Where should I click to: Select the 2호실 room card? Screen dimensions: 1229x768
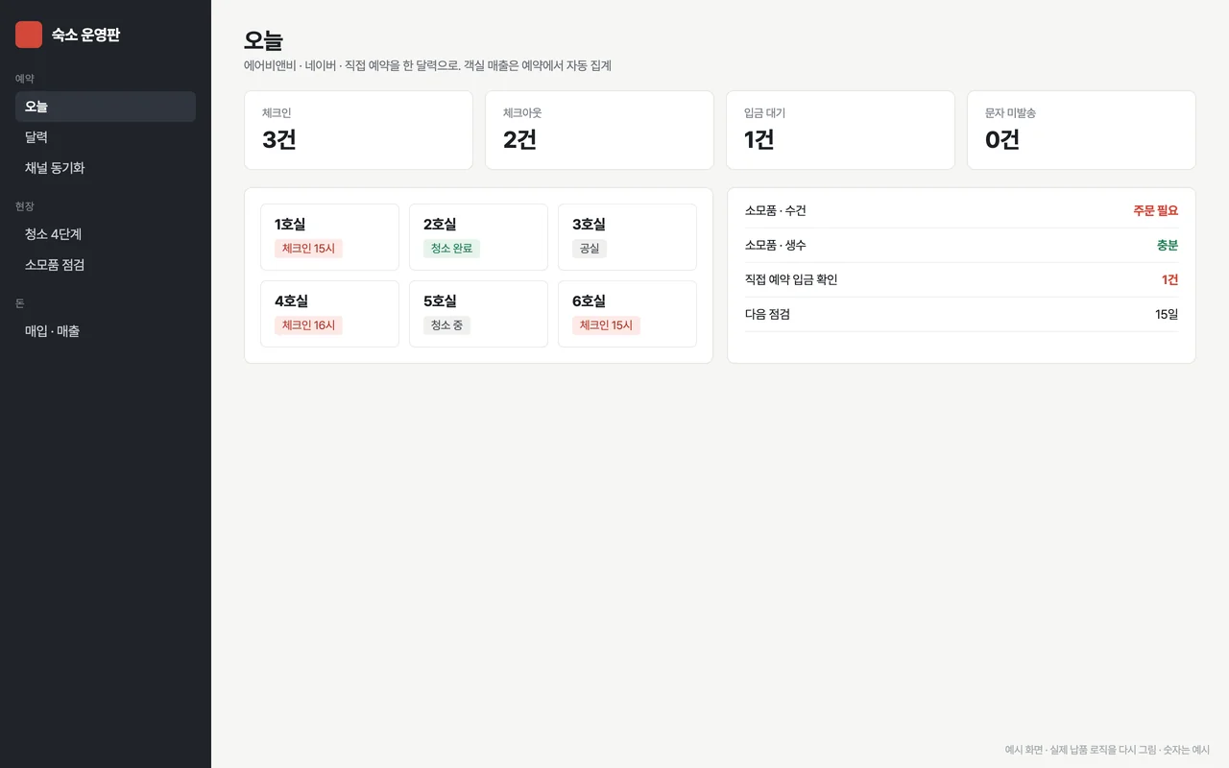478,237
